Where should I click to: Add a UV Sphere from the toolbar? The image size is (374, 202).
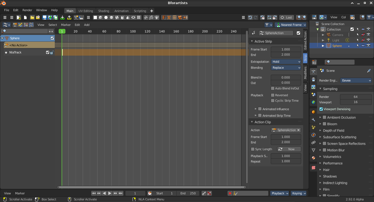106,17
